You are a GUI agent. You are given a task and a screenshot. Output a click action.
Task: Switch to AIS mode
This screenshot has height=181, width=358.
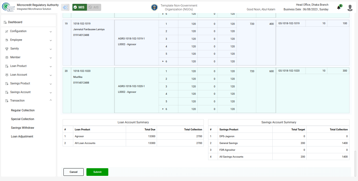pos(94,7)
